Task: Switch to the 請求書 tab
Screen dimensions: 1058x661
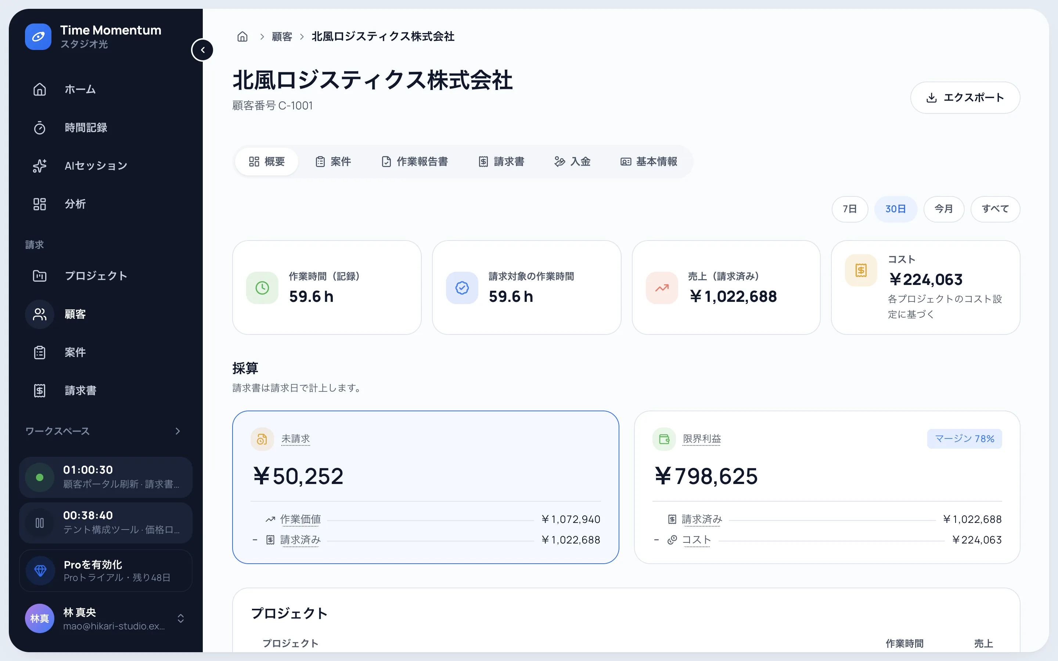Action: pos(501,162)
